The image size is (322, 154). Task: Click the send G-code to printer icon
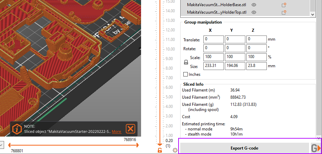[x=316, y=148]
